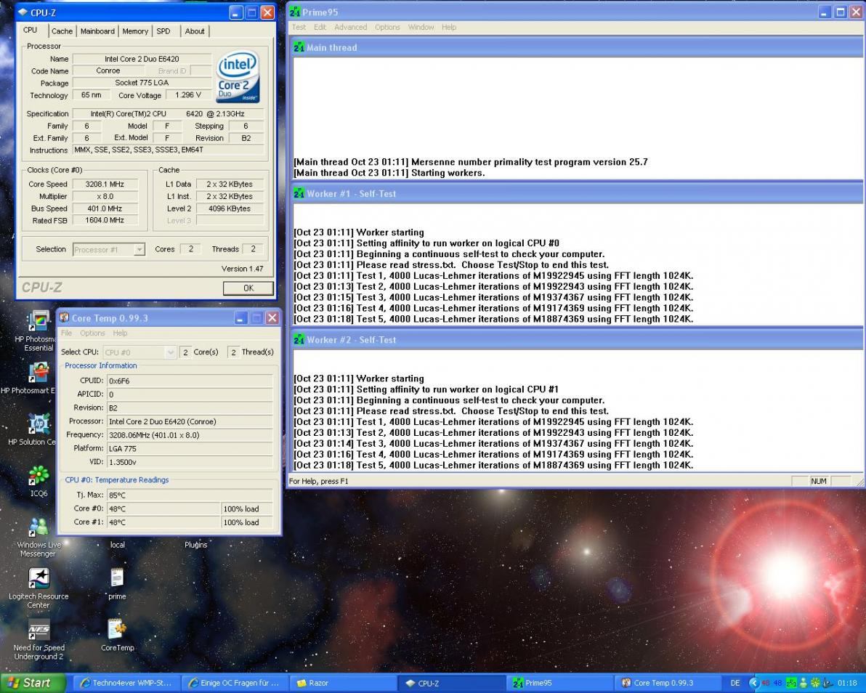Expand the Processor #1 selection dropdown
This screenshot has width=866, height=693.
[139, 249]
